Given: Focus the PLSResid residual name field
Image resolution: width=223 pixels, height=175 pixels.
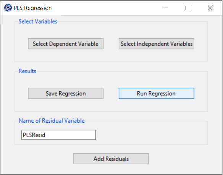Looking at the screenshot, I should tap(58, 135).
